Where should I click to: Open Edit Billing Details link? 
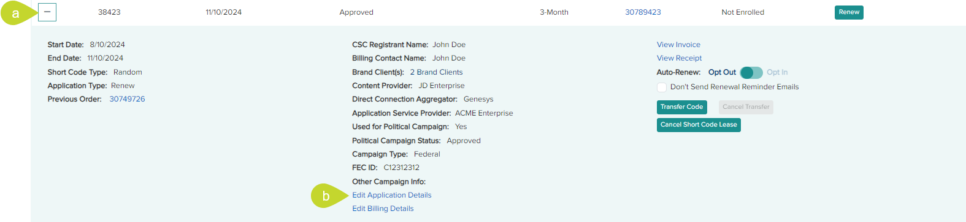[383, 209]
